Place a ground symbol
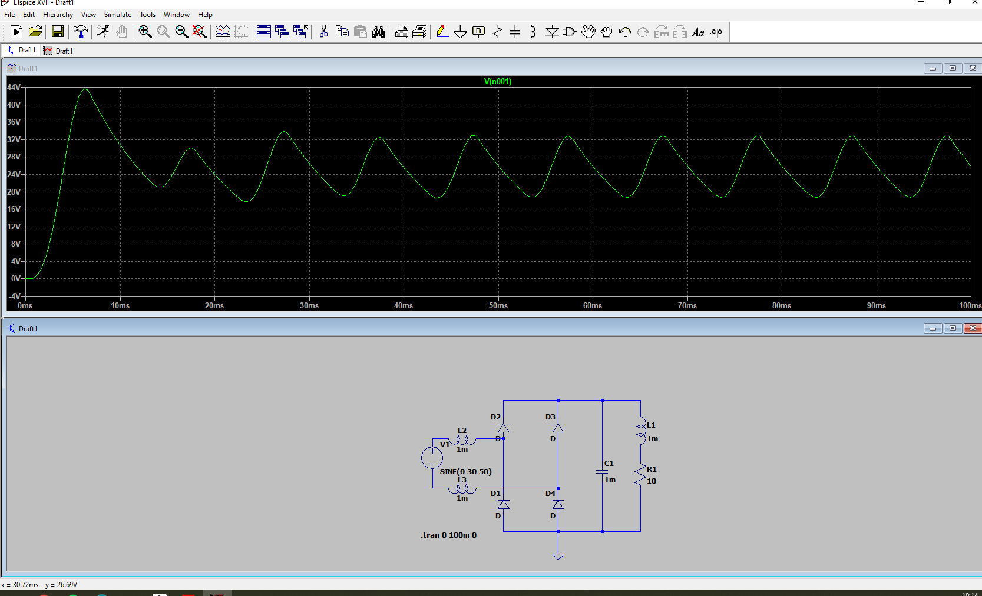 (x=461, y=32)
